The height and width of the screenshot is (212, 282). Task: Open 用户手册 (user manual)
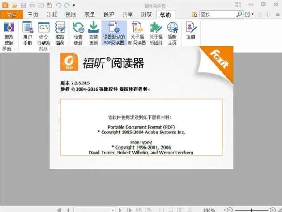(x=27, y=33)
